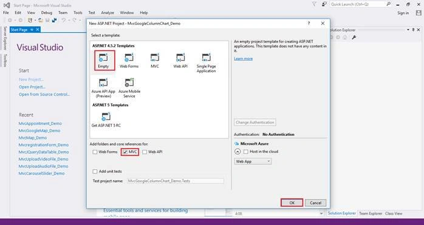Switch to the Class View tab

[394, 213]
